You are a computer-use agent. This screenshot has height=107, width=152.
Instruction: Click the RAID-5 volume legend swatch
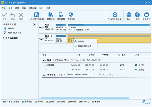80,102
